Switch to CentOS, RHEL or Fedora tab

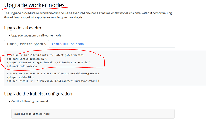(x=68, y=44)
